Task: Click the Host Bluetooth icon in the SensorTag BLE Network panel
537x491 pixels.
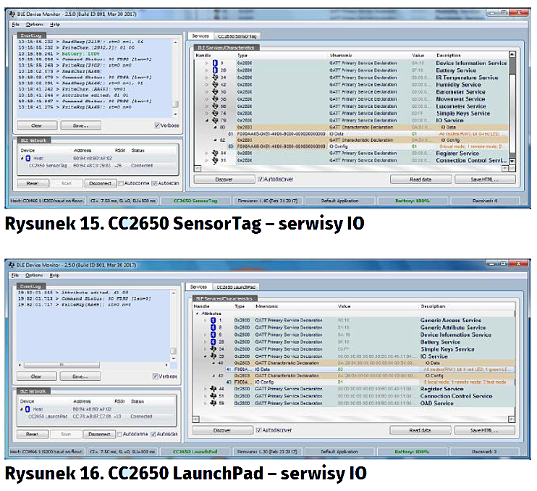Action: click(28, 156)
